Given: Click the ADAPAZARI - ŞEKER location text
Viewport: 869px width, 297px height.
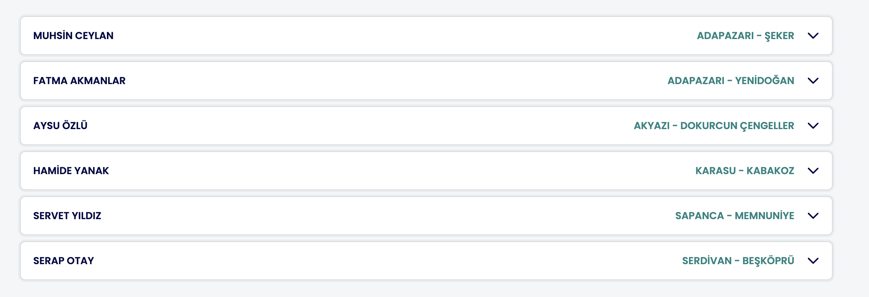Looking at the screenshot, I should pyautogui.click(x=745, y=36).
